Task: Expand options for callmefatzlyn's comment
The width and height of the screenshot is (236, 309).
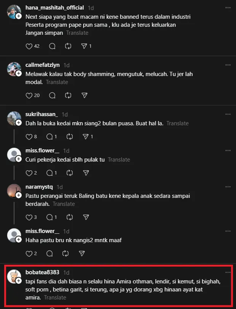Action: tap(228, 64)
